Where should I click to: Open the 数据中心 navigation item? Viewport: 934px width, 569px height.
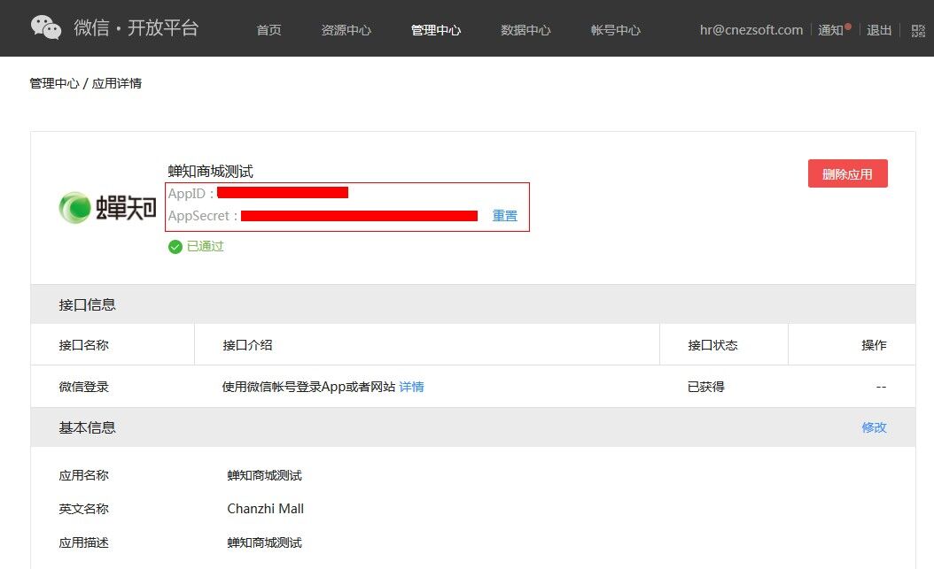525,30
